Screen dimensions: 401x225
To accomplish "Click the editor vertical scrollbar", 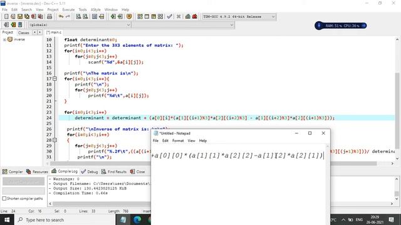I will click(397, 99).
